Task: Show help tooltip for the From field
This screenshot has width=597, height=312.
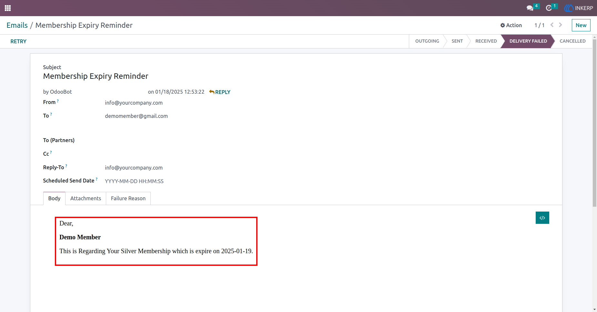Action: pos(58,101)
